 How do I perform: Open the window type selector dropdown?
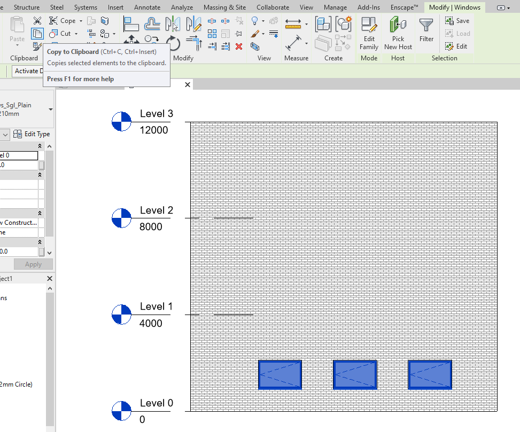[x=50, y=109]
